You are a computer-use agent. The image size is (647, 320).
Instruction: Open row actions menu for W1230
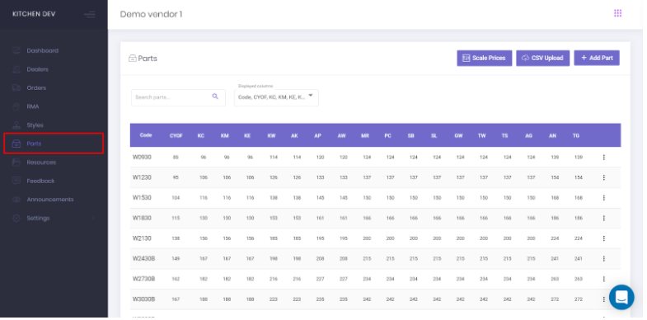603,177
